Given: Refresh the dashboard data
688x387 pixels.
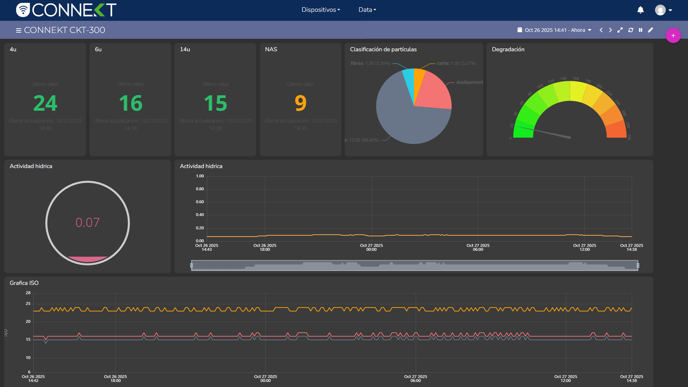Looking at the screenshot, I should [x=631, y=30].
